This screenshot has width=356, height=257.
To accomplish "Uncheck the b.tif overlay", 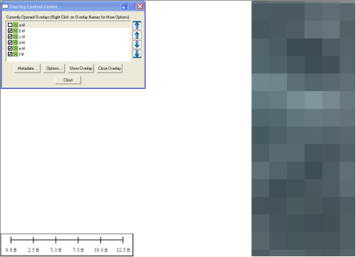I will [10, 31].
